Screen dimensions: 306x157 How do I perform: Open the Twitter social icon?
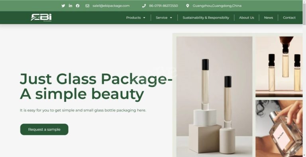coord(63,6)
